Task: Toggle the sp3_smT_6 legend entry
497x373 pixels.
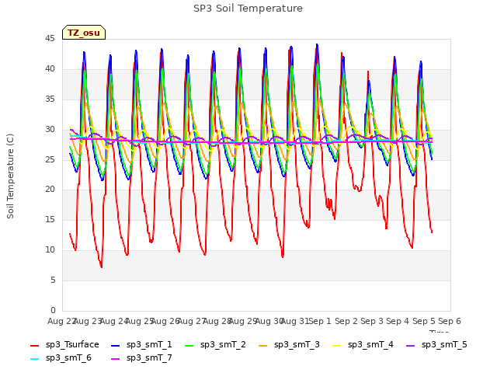Action: tap(61, 358)
